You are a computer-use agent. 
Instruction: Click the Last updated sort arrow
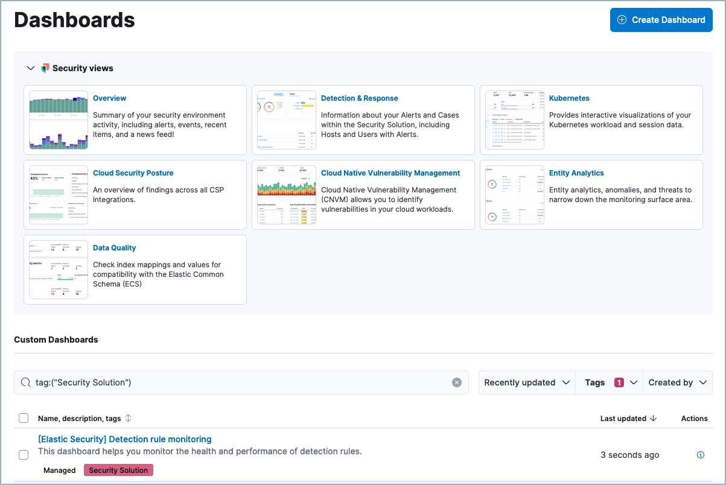pyautogui.click(x=655, y=418)
